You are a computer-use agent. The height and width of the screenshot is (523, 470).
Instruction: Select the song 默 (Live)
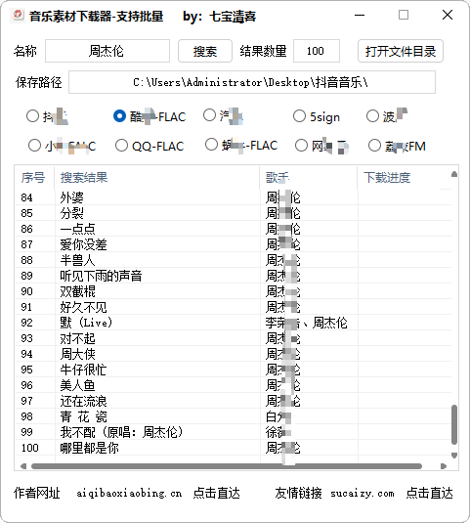point(86,323)
